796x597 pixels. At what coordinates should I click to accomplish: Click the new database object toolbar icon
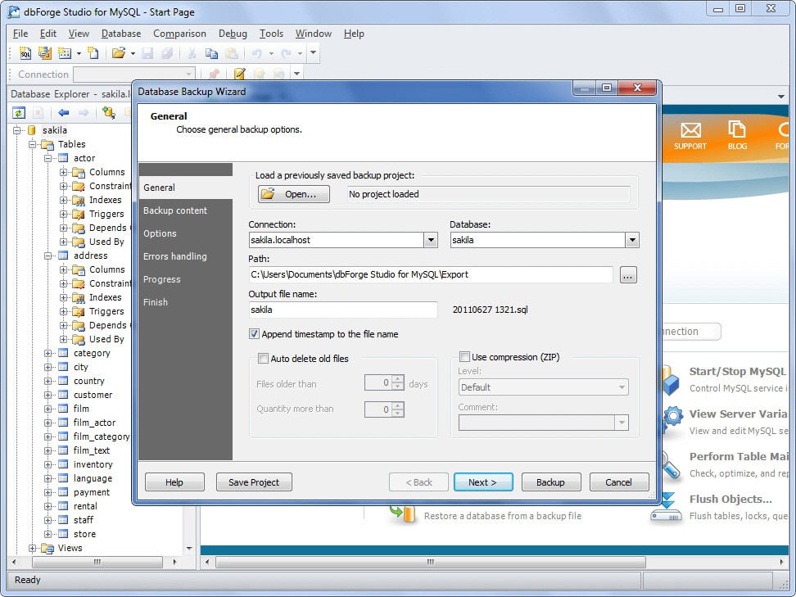(x=65, y=52)
